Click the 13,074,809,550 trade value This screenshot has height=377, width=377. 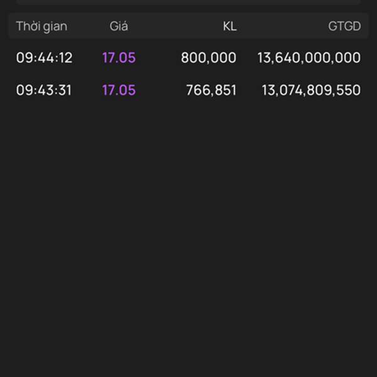(x=311, y=90)
